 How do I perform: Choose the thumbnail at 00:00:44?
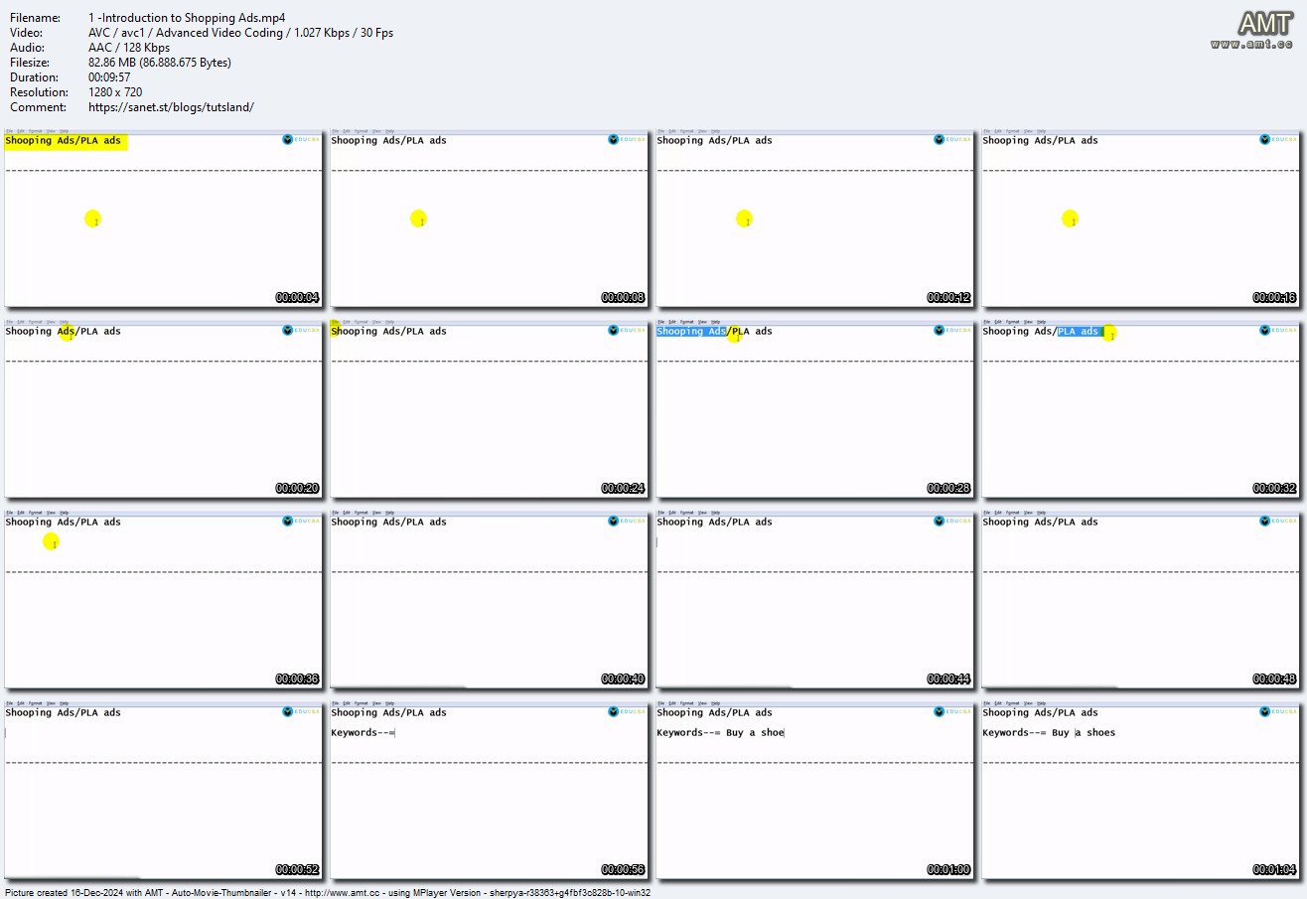(814, 598)
